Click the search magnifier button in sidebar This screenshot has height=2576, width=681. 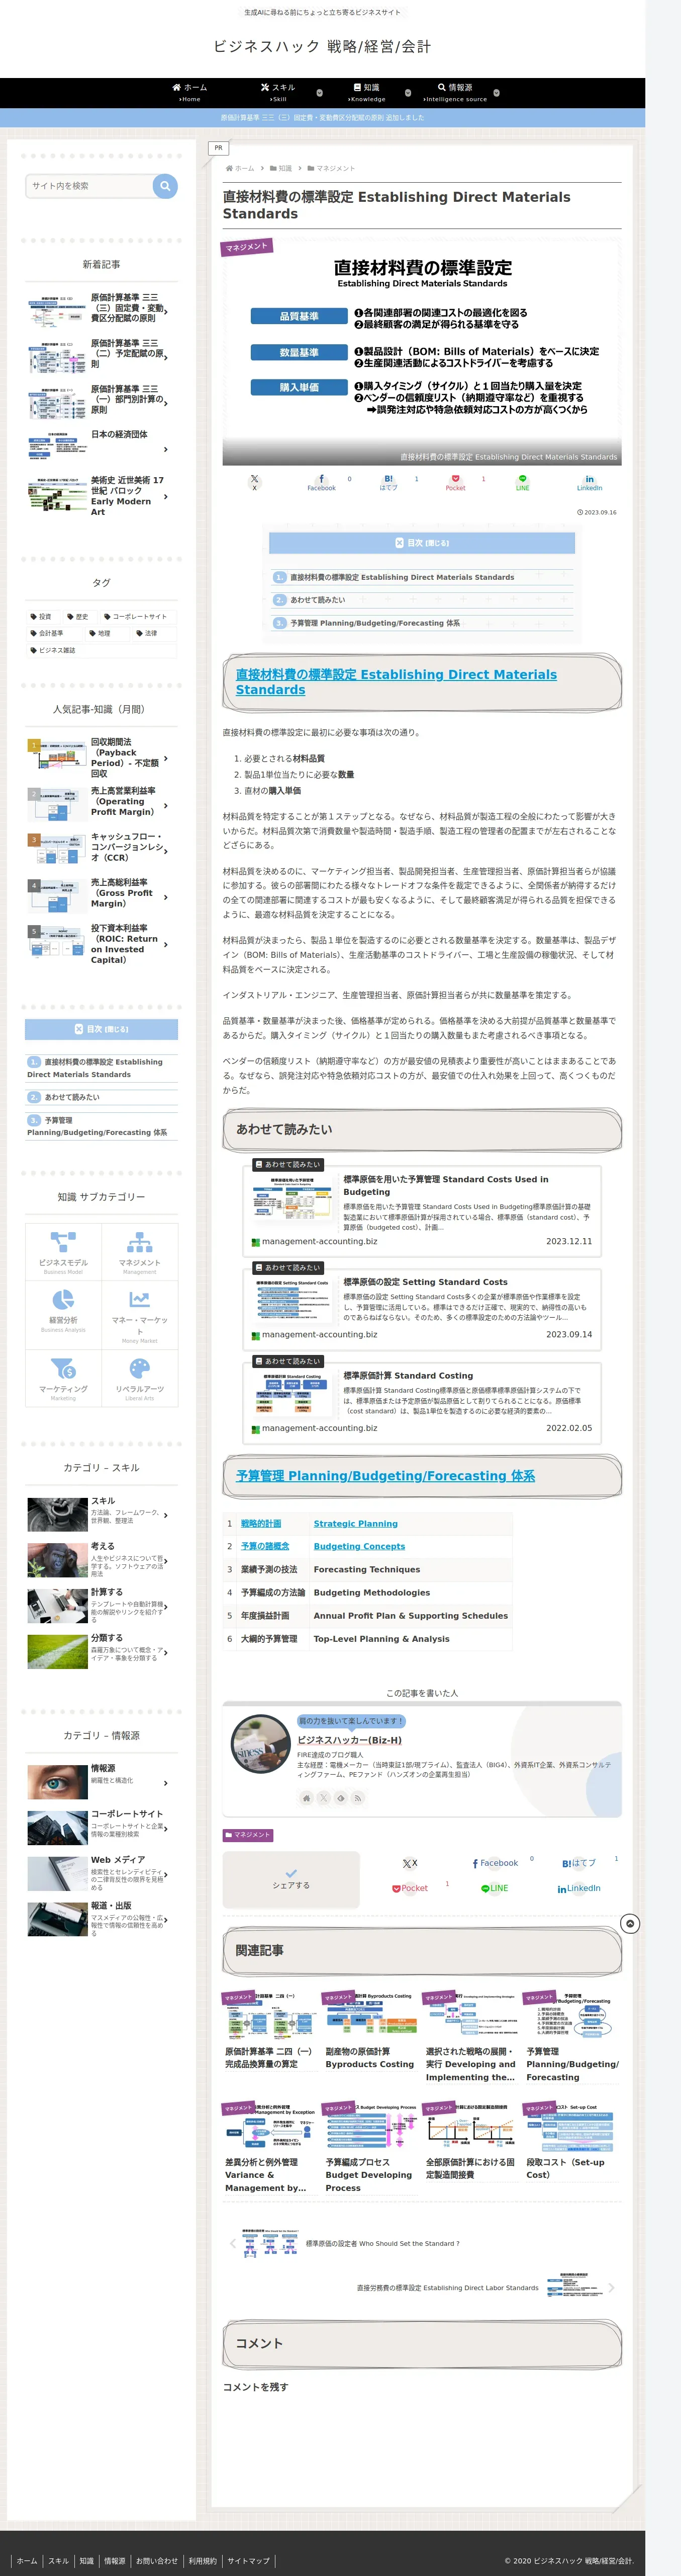(165, 186)
